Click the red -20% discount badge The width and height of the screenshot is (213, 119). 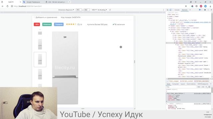coord(37,24)
